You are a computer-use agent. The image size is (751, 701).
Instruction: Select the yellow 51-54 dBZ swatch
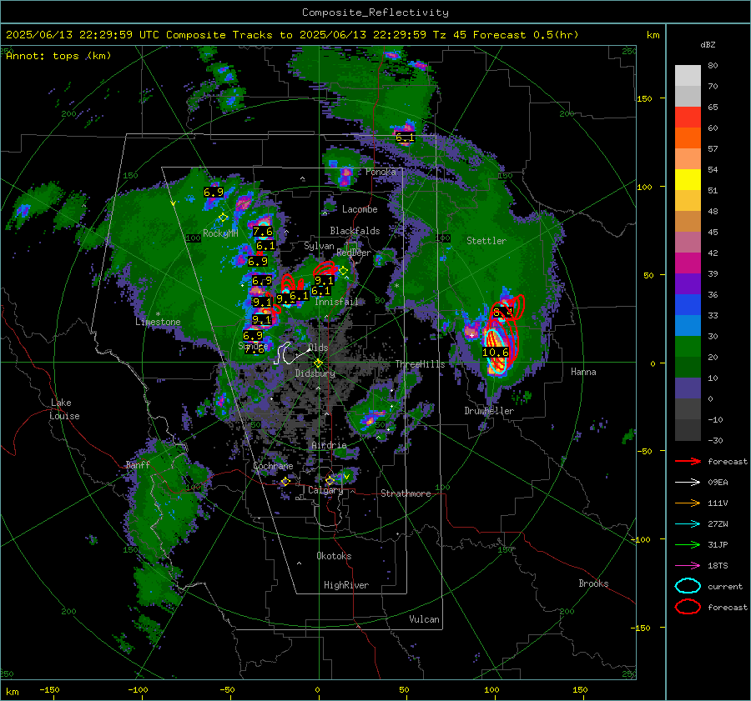point(688,179)
